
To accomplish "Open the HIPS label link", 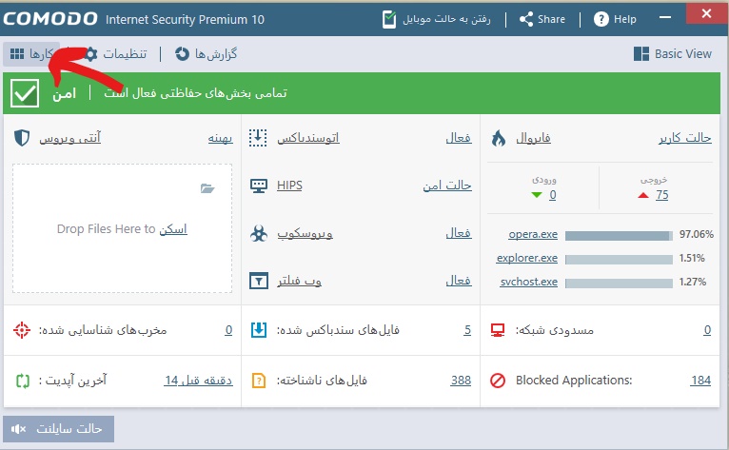I will coord(289,186).
